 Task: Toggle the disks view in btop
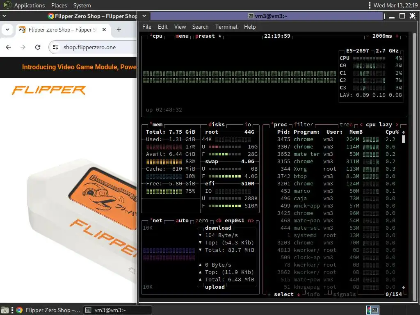(x=217, y=125)
